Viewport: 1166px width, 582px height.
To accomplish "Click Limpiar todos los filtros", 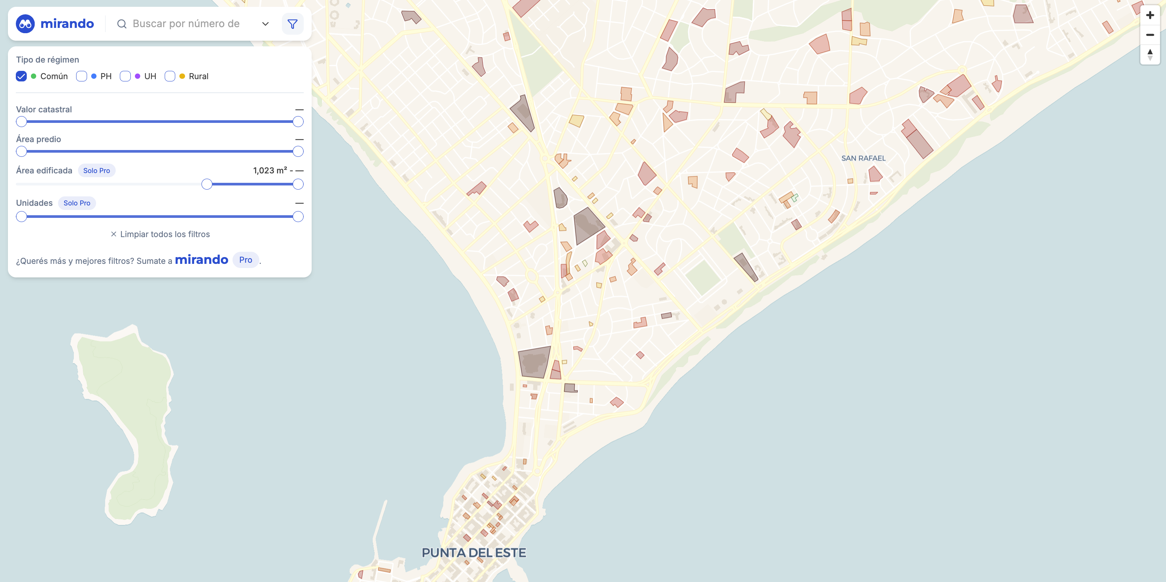I will pos(165,234).
